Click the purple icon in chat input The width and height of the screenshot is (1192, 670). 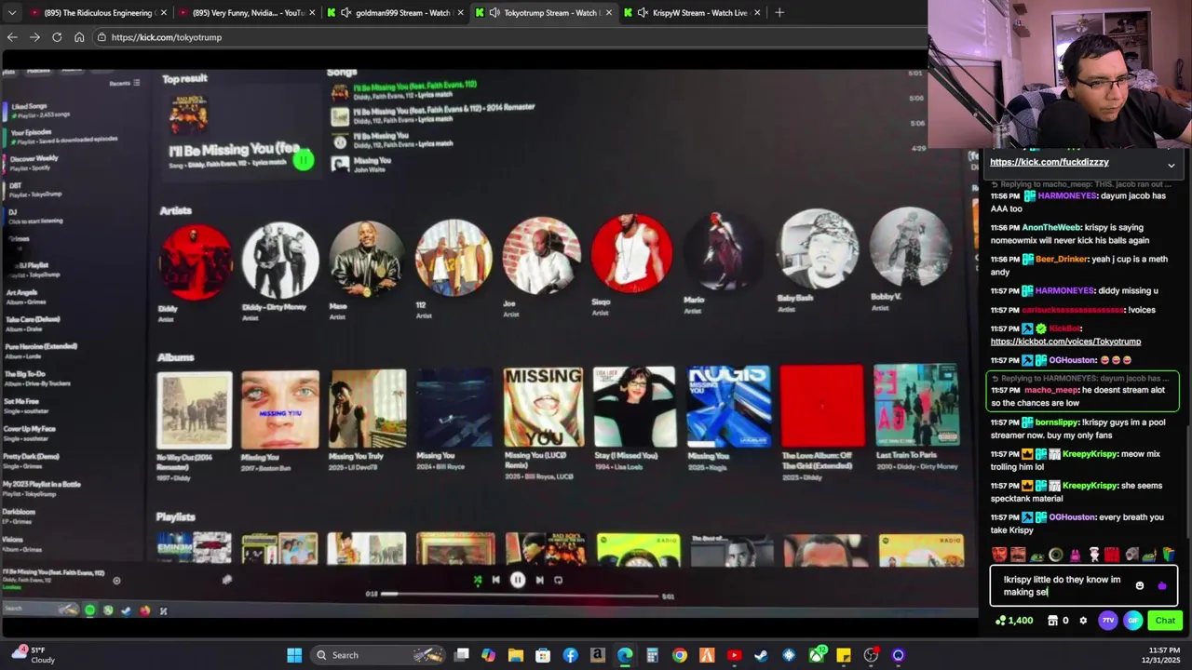[x=1161, y=586]
